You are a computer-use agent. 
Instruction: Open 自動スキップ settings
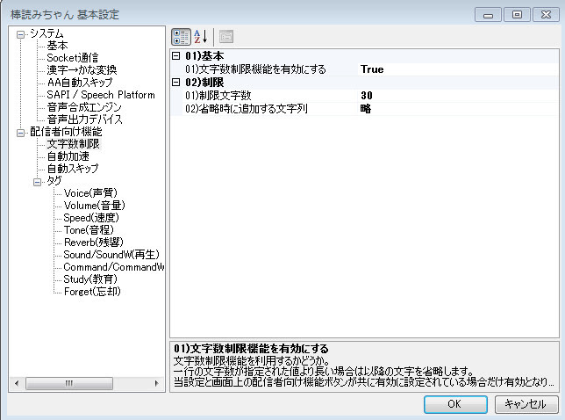click(73, 168)
